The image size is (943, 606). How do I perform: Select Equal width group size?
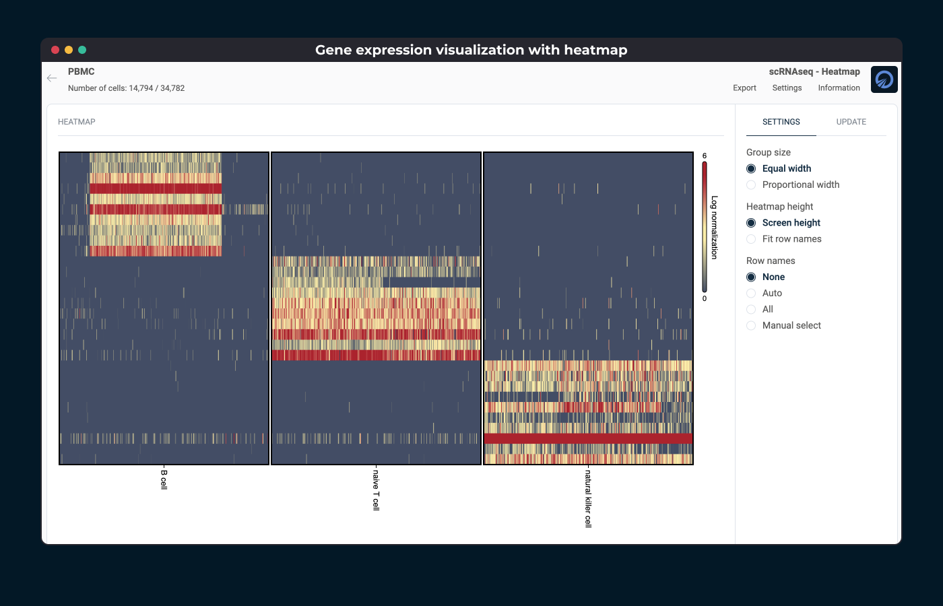[751, 169]
